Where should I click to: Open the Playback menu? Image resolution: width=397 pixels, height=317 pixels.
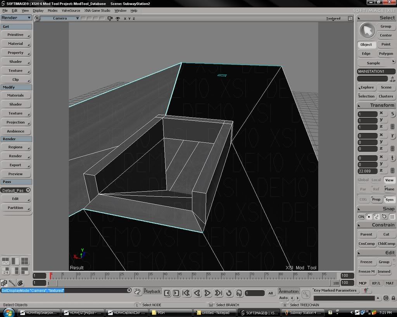pyautogui.click(x=152, y=291)
